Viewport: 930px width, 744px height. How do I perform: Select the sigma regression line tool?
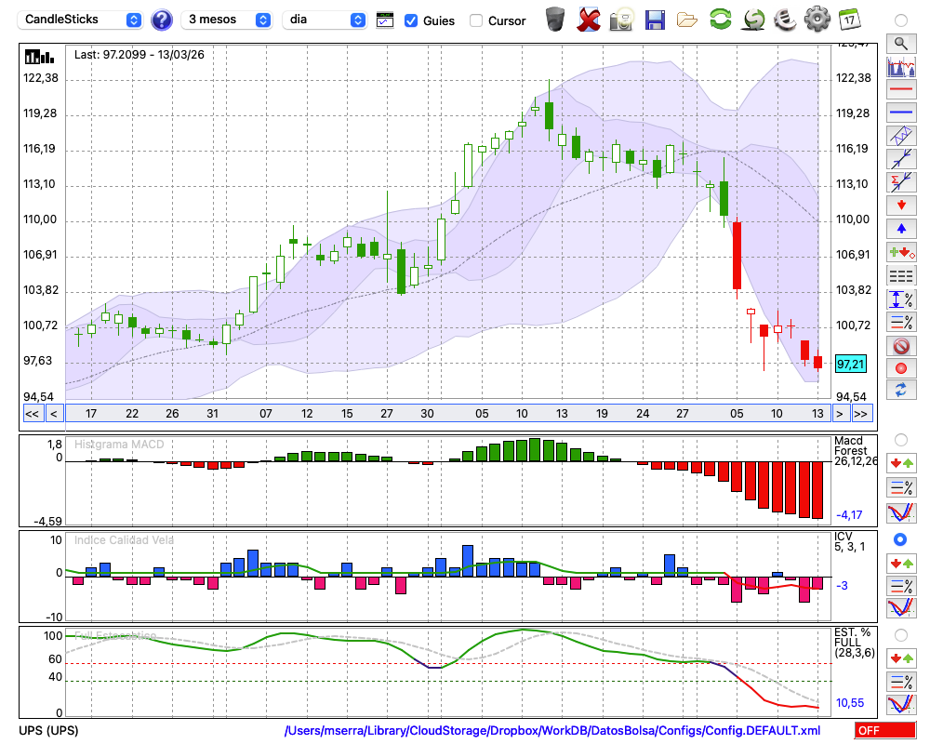click(901, 182)
